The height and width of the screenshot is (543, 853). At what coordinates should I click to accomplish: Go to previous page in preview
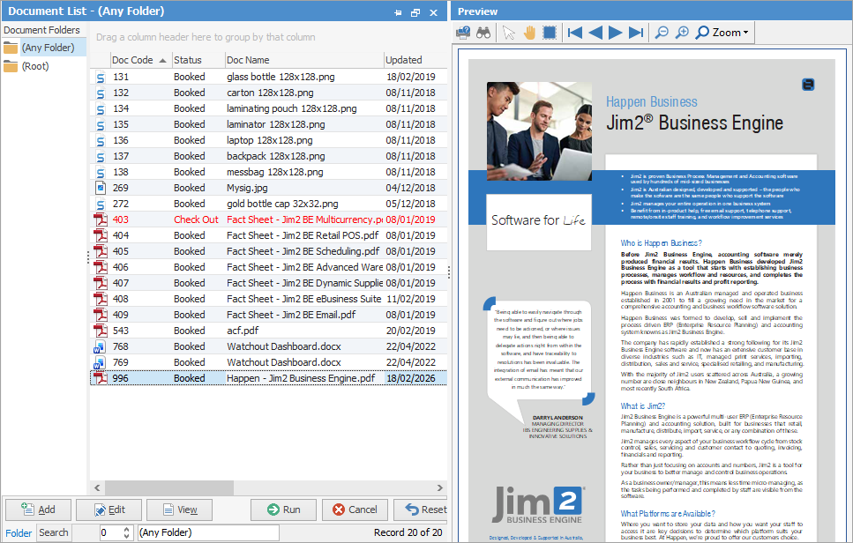click(595, 33)
